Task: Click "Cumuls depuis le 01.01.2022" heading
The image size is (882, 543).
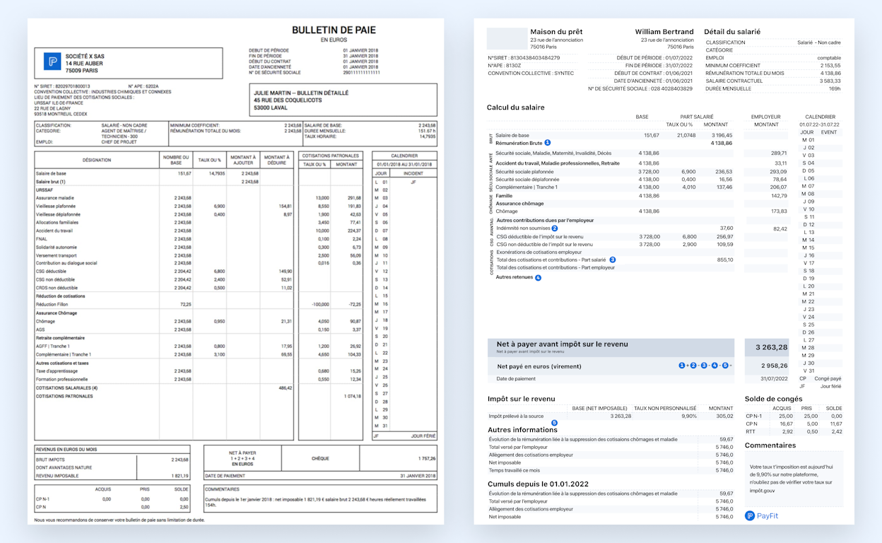Action: (538, 484)
